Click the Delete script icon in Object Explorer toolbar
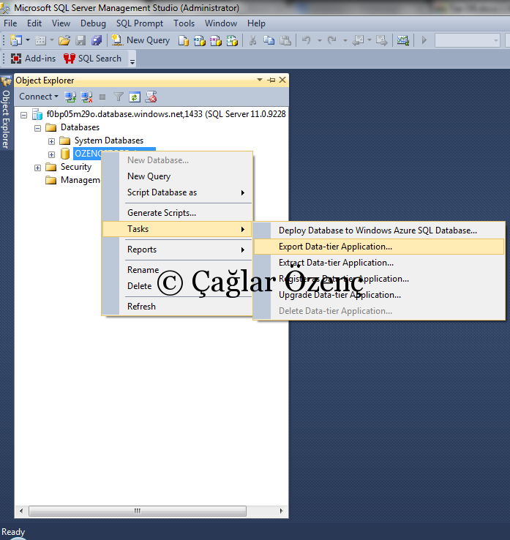510x540 pixels. click(x=151, y=97)
